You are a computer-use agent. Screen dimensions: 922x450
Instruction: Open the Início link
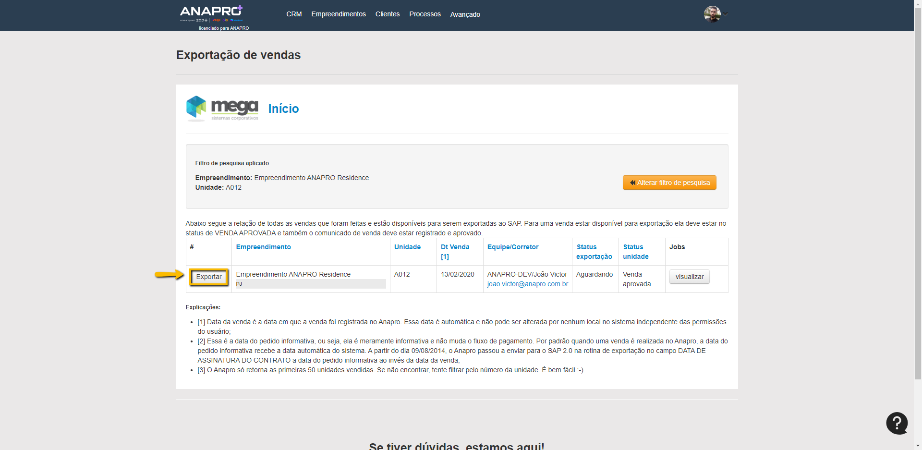[x=283, y=109]
